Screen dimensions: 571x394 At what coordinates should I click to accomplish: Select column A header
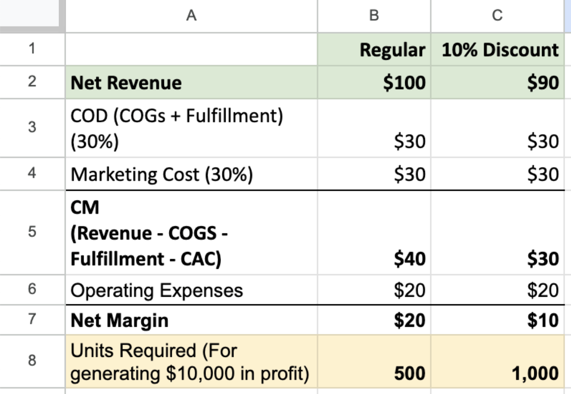point(191,16)
